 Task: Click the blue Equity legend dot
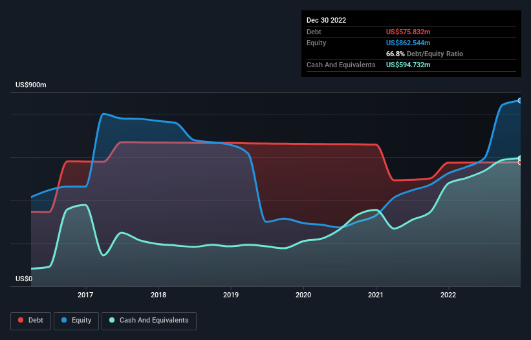click(64, 320)
